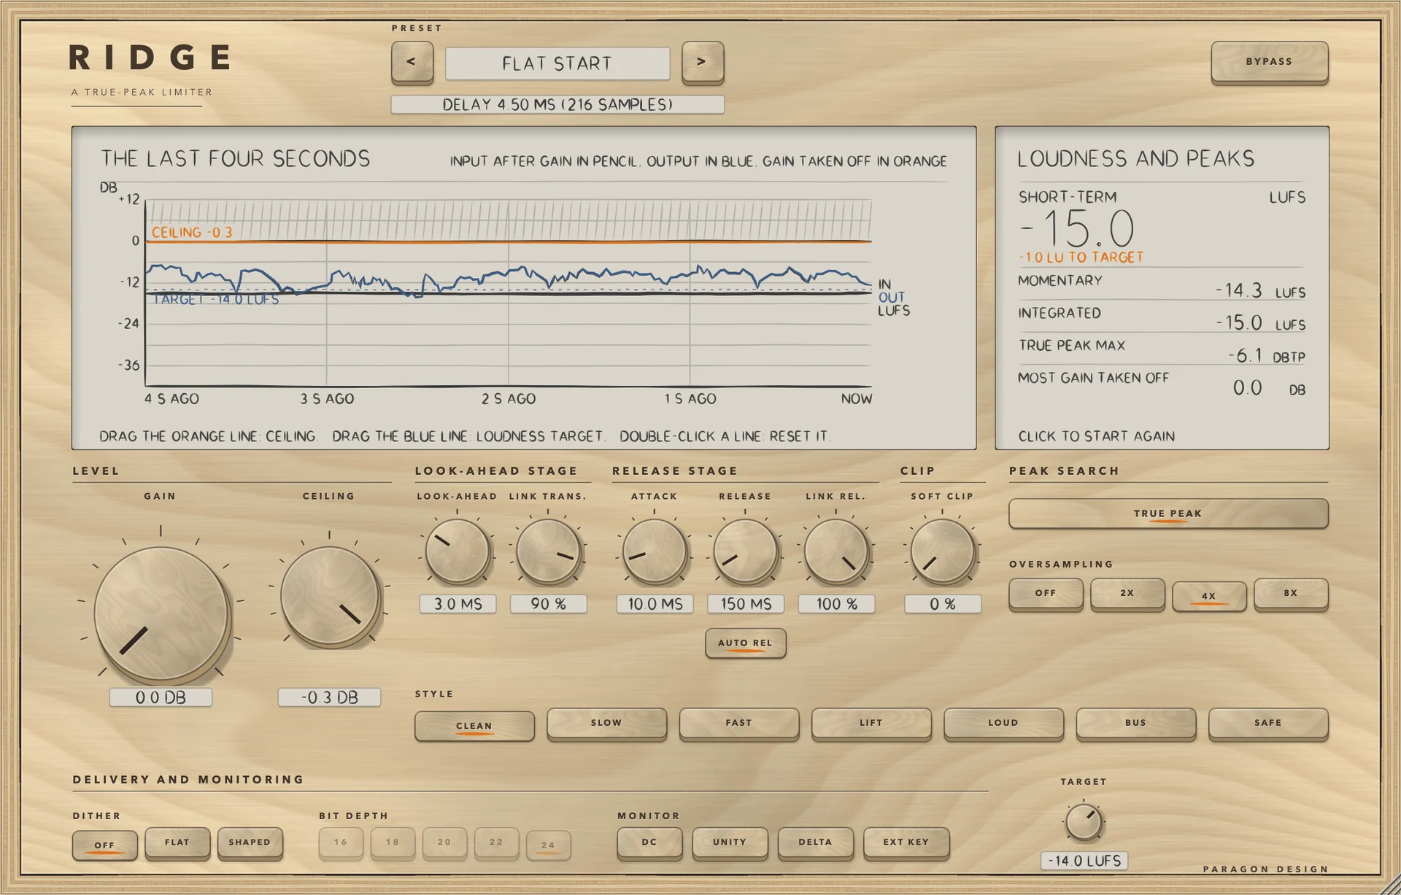The height and width of the screenshot is (895, 1401).
Task: Click the small Target knob
Action: point(1084,822)
